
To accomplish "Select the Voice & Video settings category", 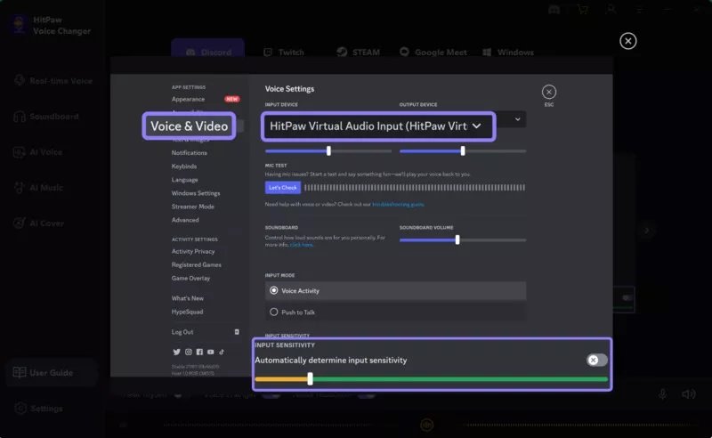I will click(189, 126).
